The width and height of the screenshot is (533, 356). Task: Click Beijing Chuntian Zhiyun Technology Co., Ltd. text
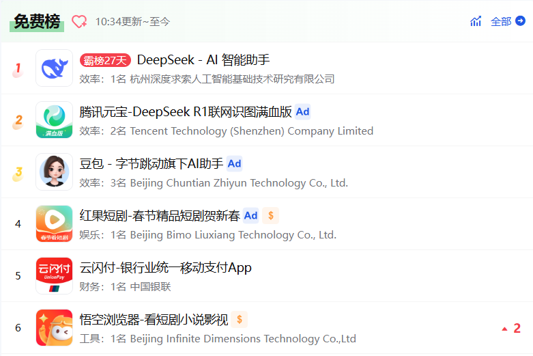(239, 183)
